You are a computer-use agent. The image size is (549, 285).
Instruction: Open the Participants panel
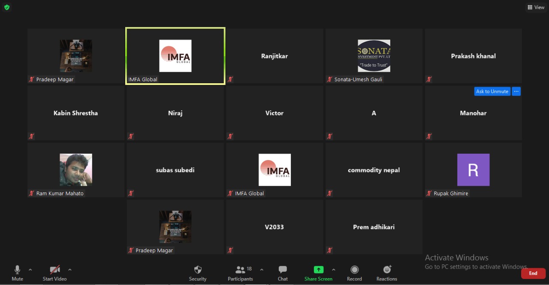point(241,273)
